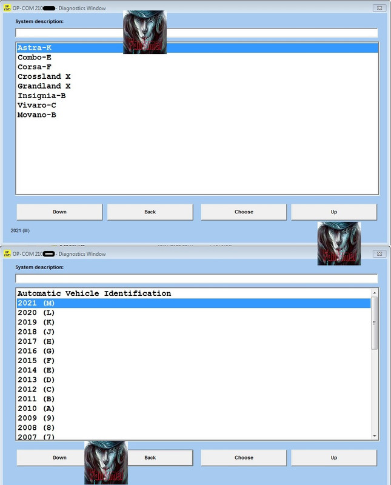
Task: Click Up button in the model window
Action: click(333, 212)
